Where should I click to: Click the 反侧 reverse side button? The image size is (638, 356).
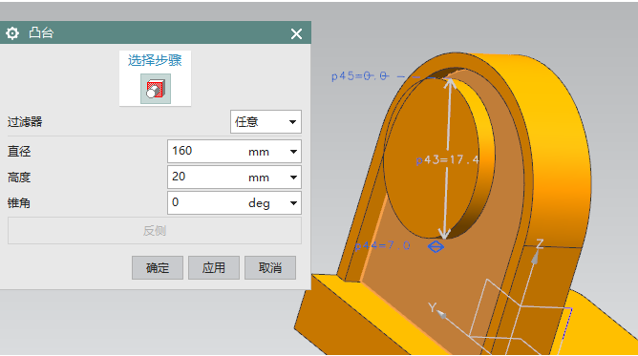155,231
